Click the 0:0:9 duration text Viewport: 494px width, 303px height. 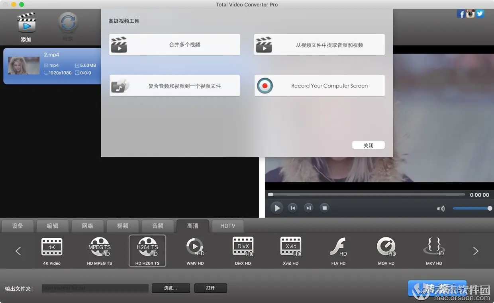(86, 73)
